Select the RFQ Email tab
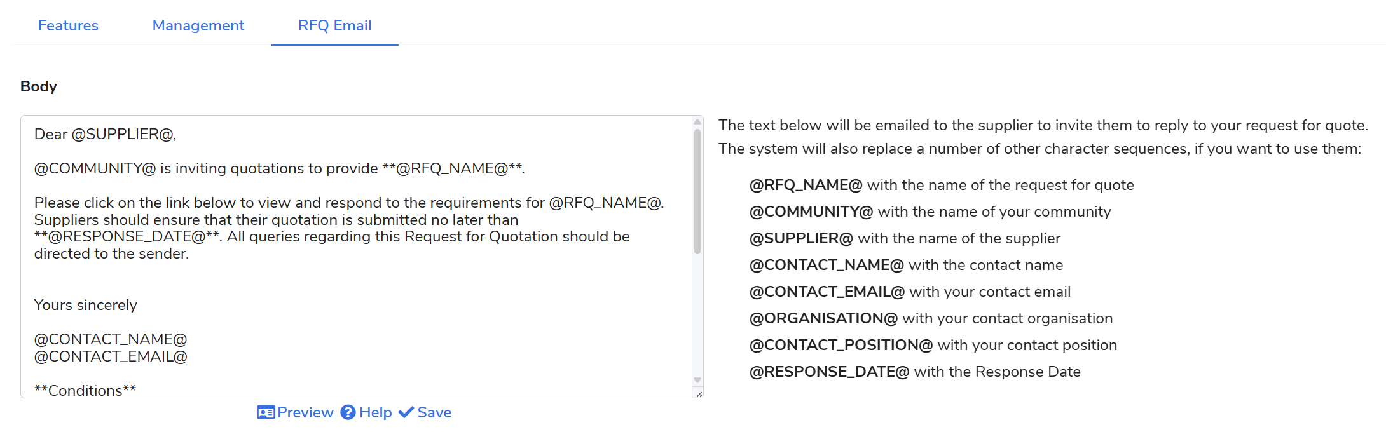Image resolution: width=1386 pixels, height=446 pixels. click(x=334, y=25)
